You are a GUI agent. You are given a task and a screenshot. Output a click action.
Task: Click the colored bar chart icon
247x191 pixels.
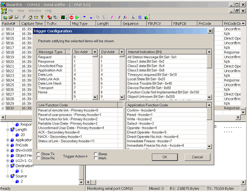(146, 17)
